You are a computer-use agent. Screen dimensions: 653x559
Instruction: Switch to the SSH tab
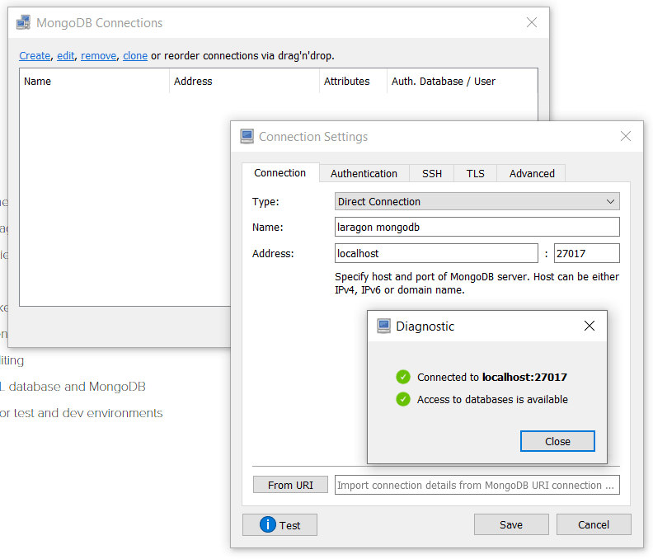point(432,174)
